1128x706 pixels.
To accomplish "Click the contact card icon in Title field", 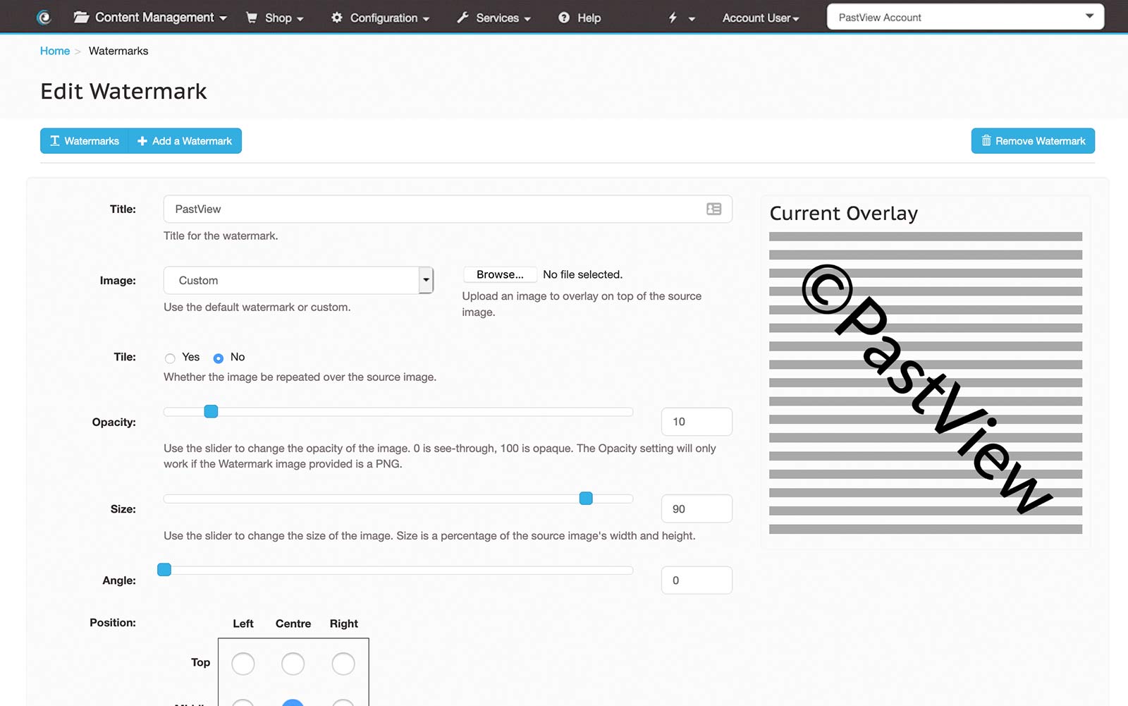I will click(x=713, y=209).
